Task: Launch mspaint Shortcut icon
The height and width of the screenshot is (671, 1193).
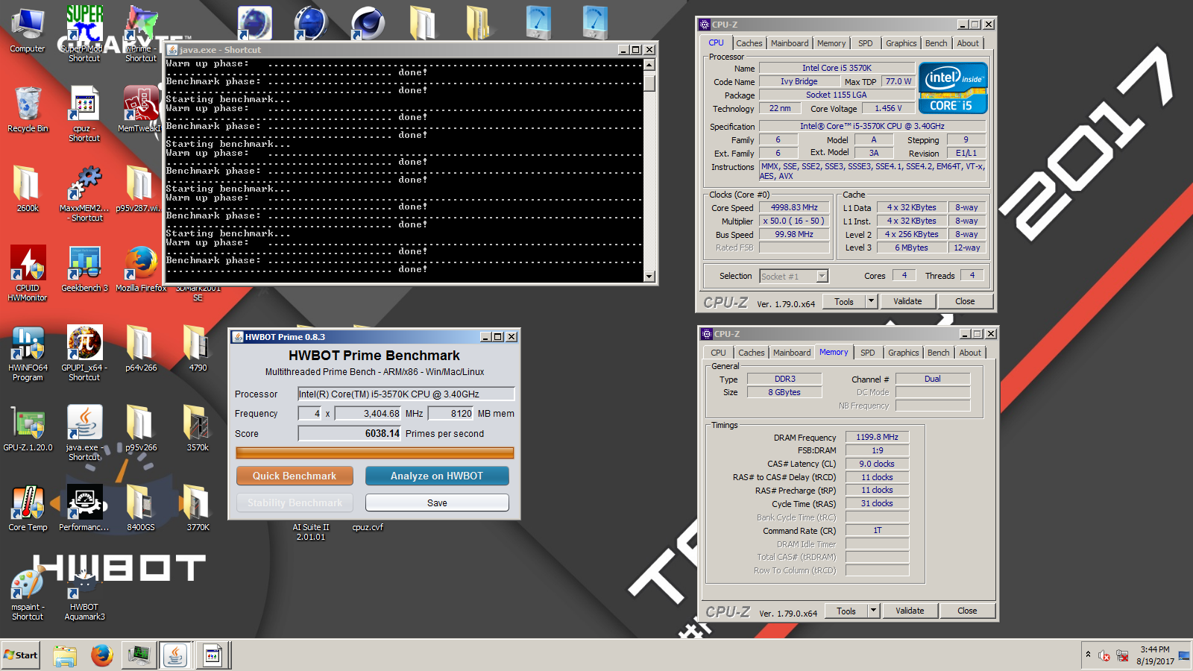Action: (28, 593)
